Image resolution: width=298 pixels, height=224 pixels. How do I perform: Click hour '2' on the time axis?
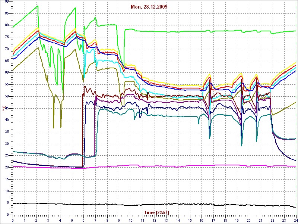tap(36, 221)
